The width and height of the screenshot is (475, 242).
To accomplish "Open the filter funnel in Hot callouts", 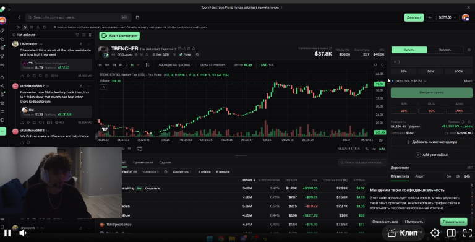I will tap(77, 35).
